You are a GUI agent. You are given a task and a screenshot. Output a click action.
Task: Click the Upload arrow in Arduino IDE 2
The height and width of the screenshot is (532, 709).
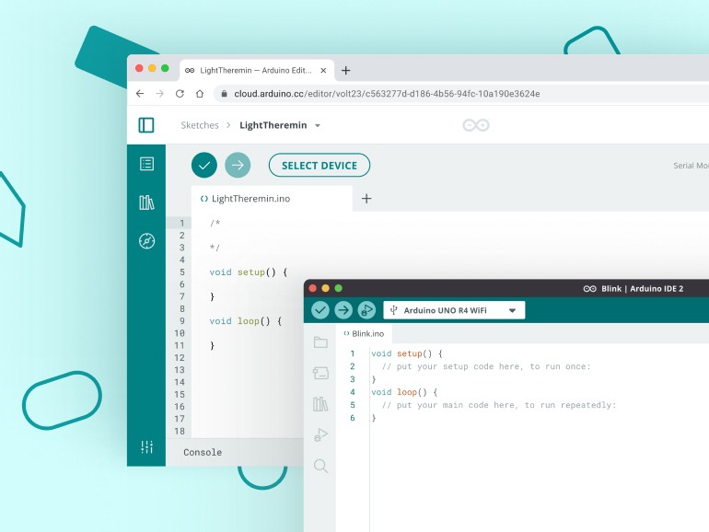pos(343,310)
